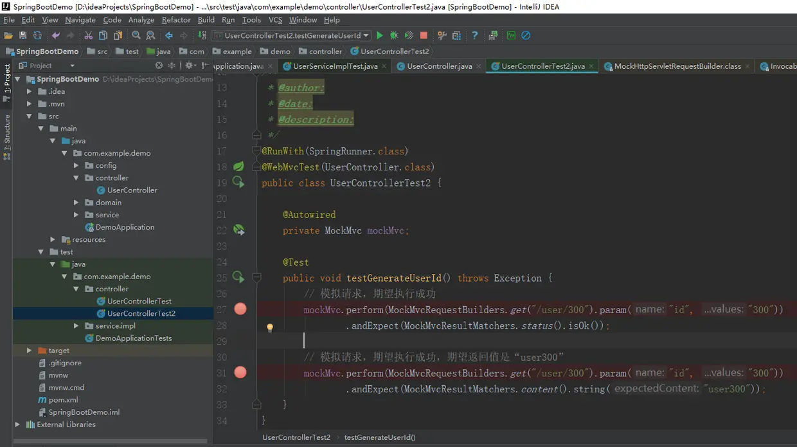Click 'testGenerateUserId()' in bottom breadcrumb

point(380,437)
